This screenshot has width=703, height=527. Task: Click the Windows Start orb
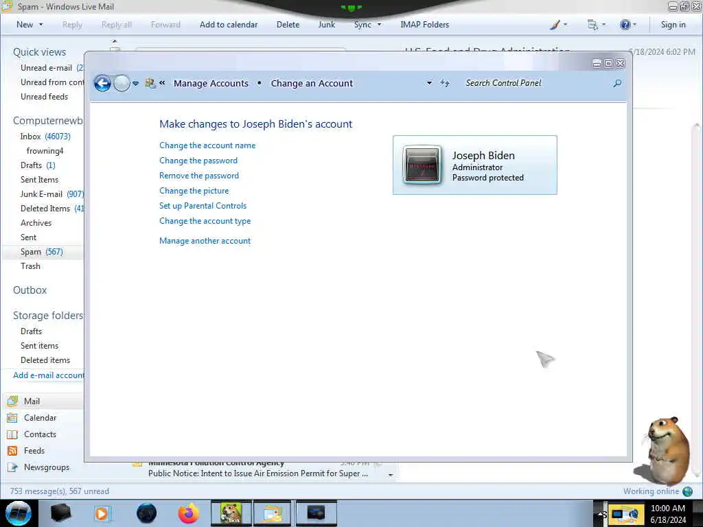pyautogui.click(x=19, y=513)
